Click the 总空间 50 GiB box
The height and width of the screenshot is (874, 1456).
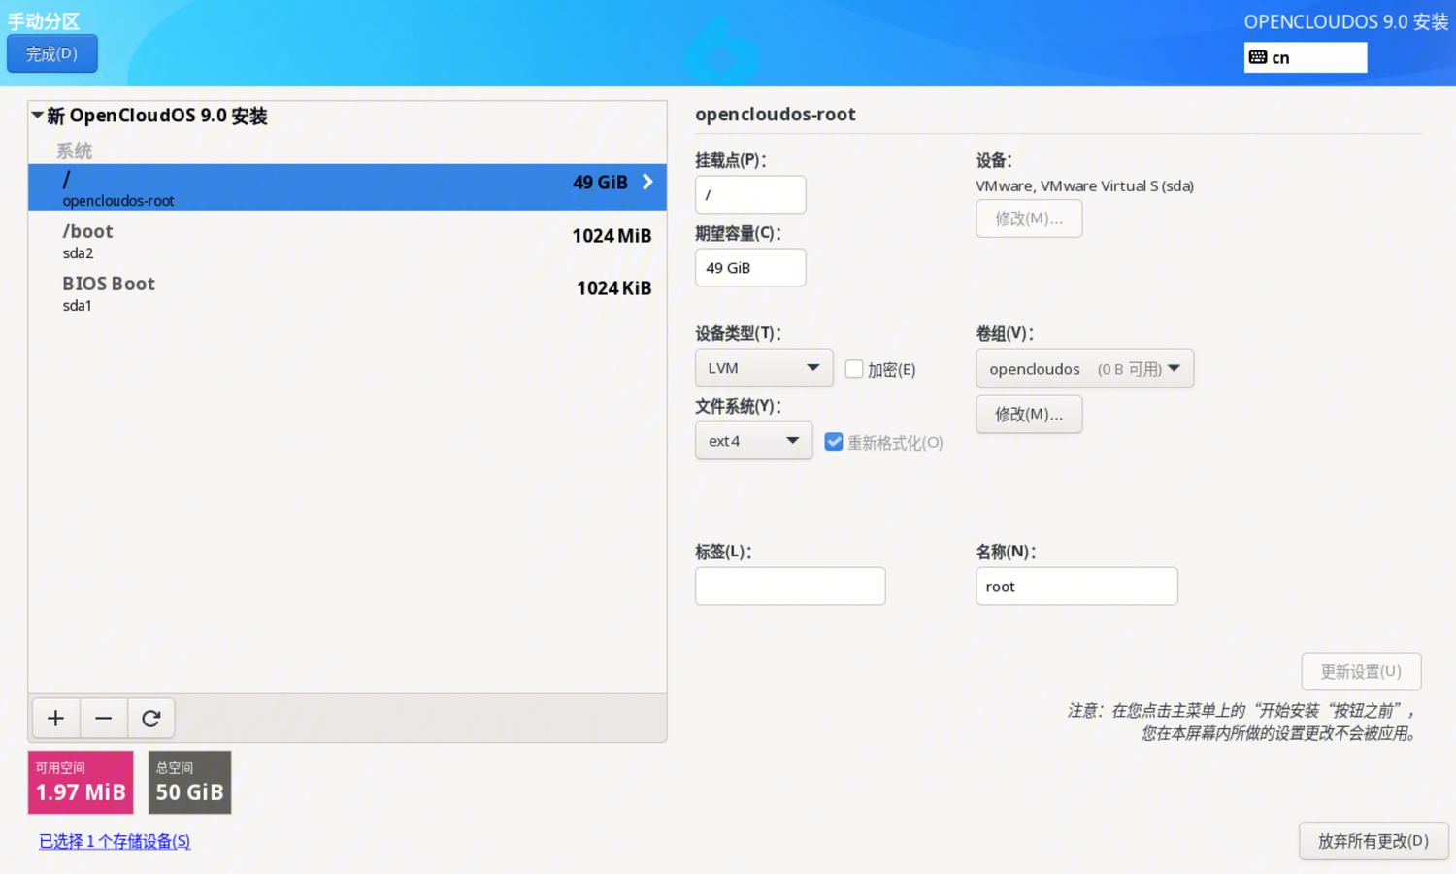pos(190,782)
